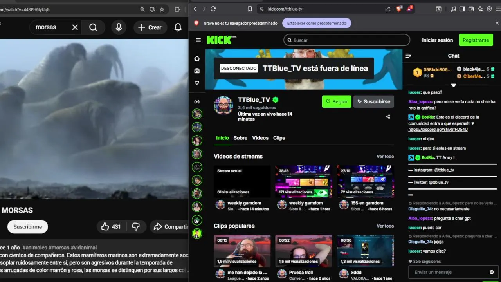Open the chat emoji picker
Viewport: 501px width, 282px height.
492,272
